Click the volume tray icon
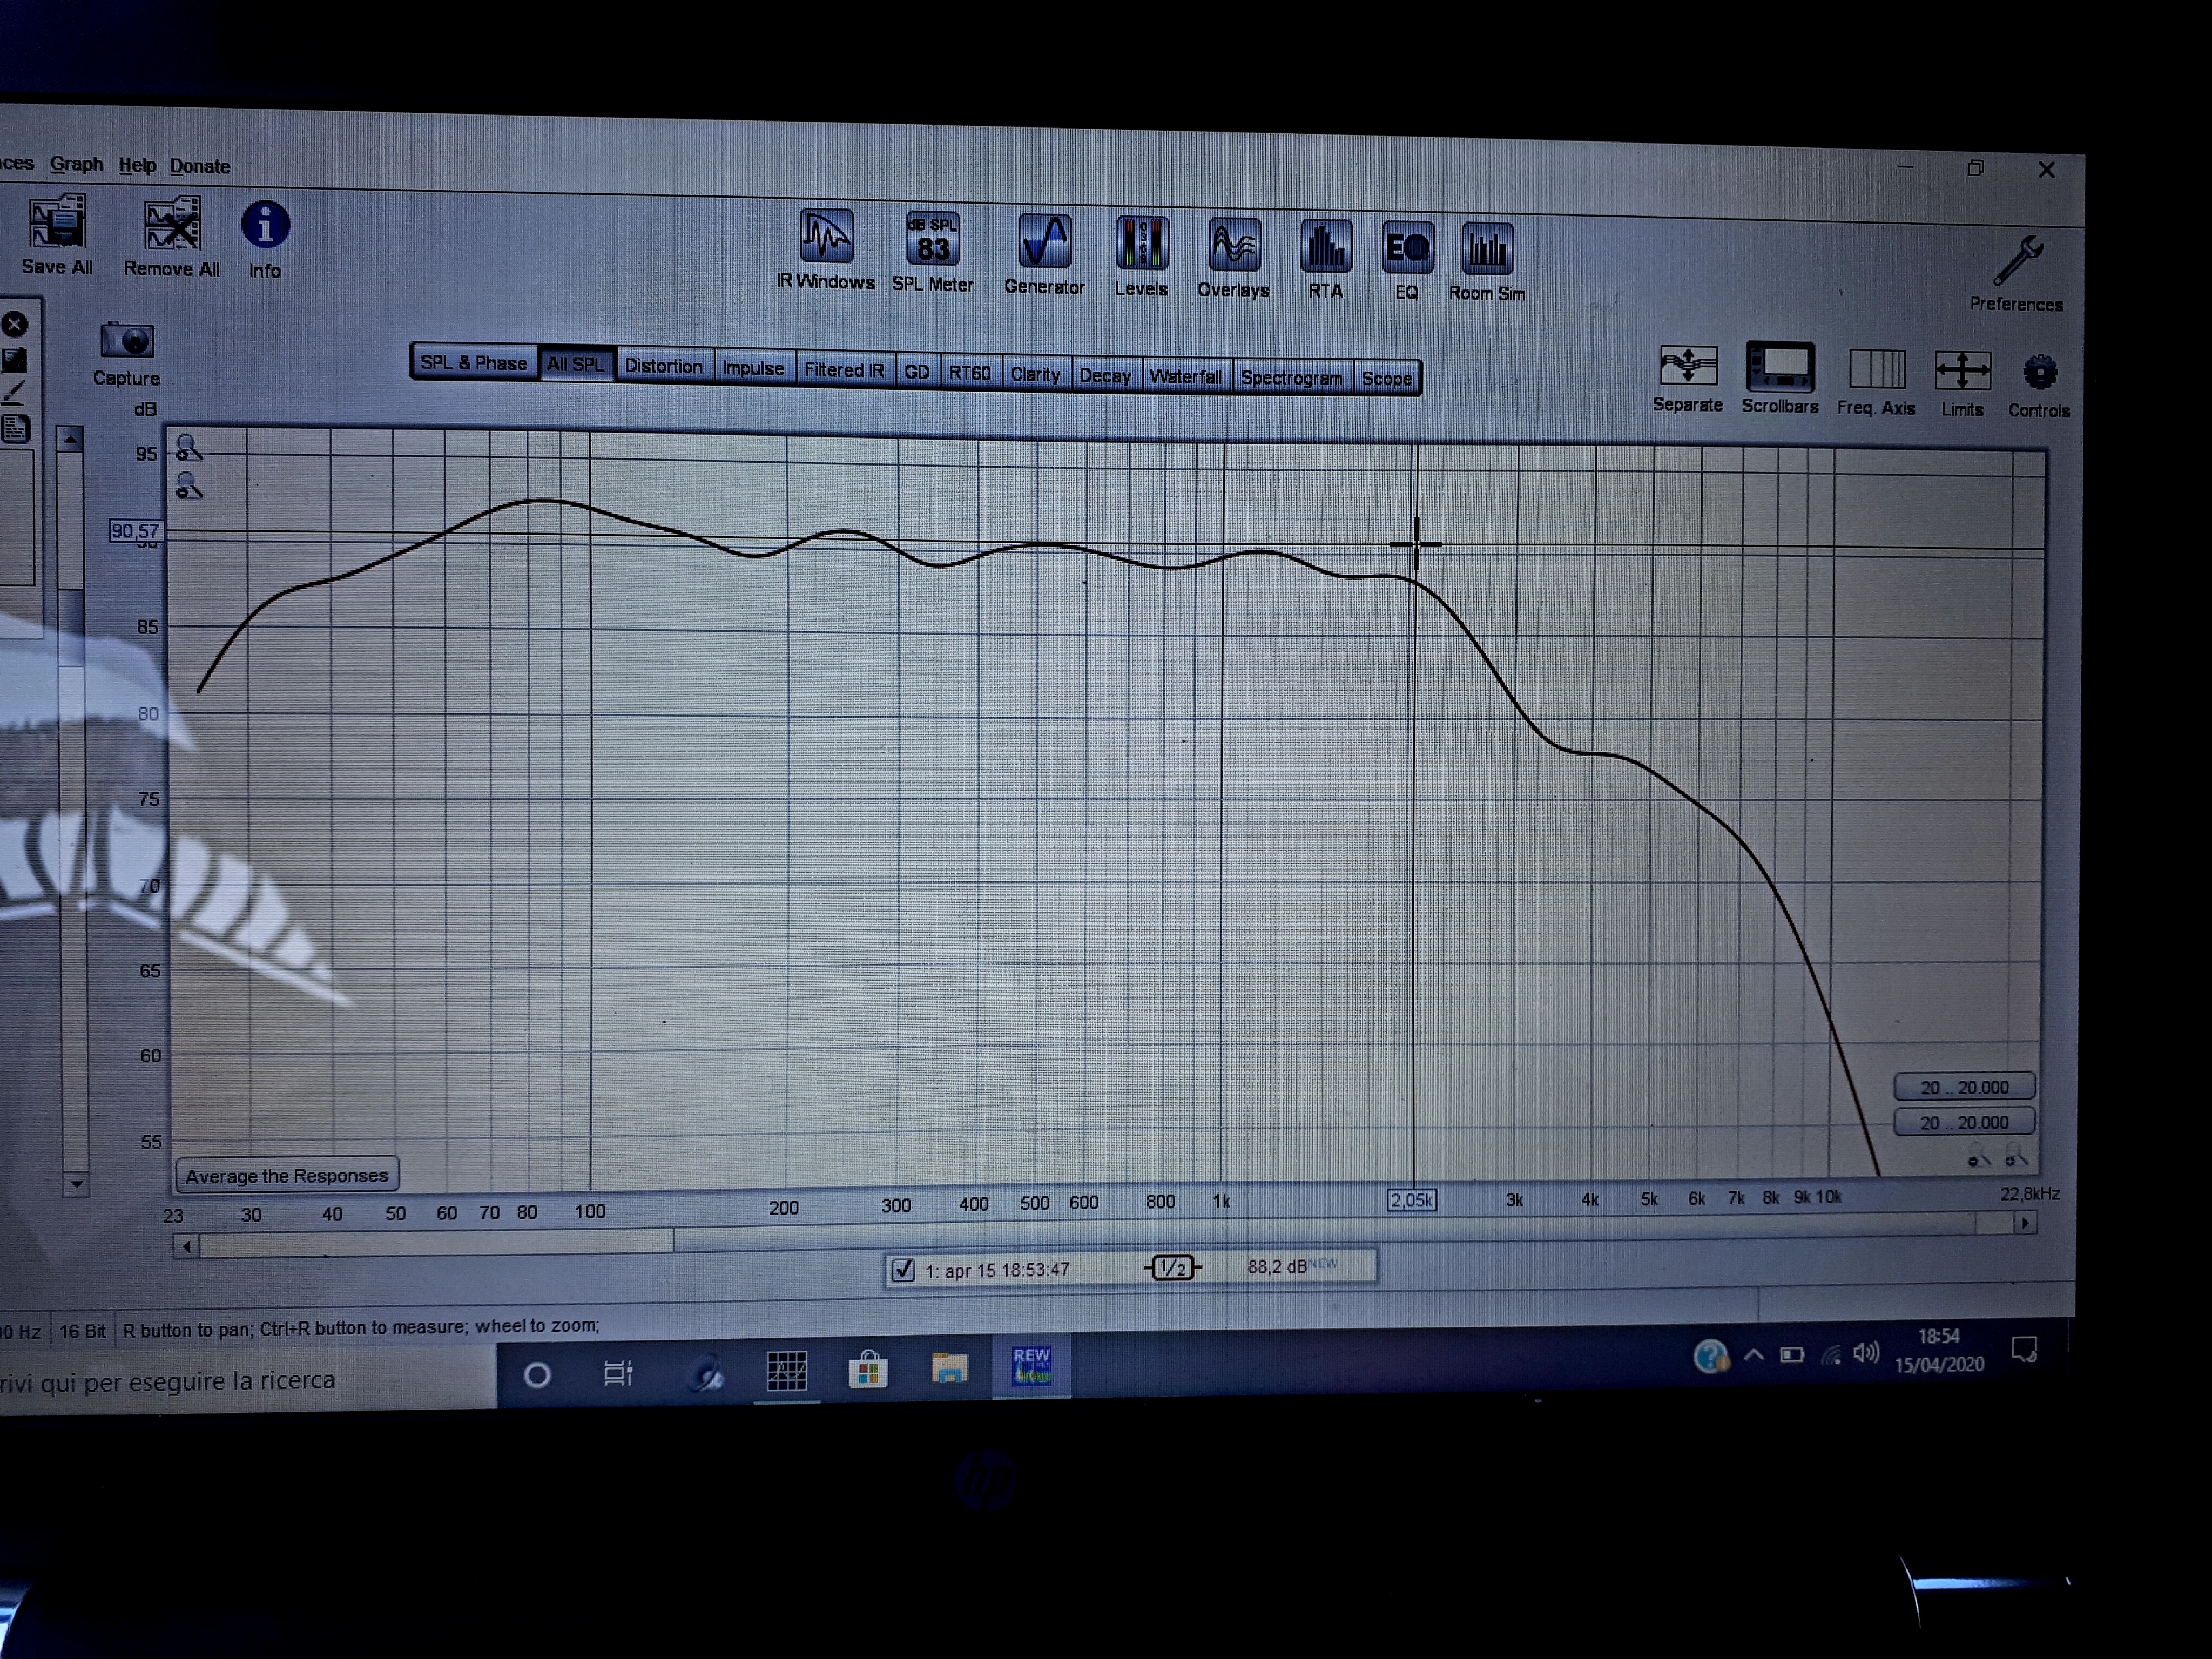This screenshot has width=2212, height=1659. (1866, 1353)
